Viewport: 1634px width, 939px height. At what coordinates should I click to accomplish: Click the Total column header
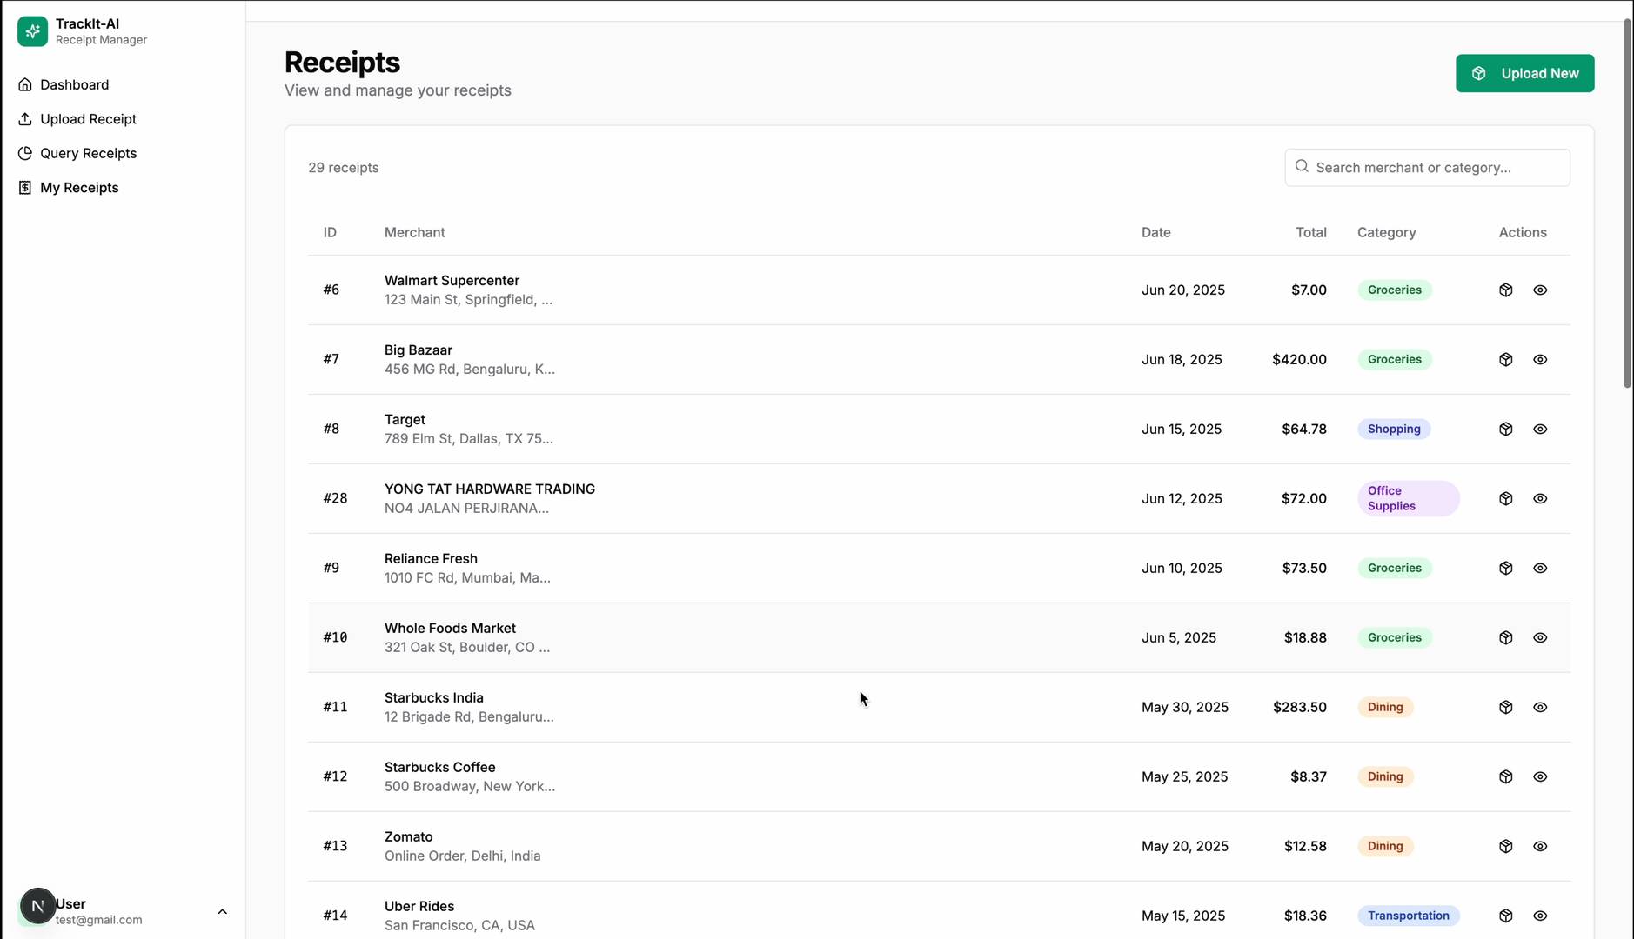click(1310, 232)
